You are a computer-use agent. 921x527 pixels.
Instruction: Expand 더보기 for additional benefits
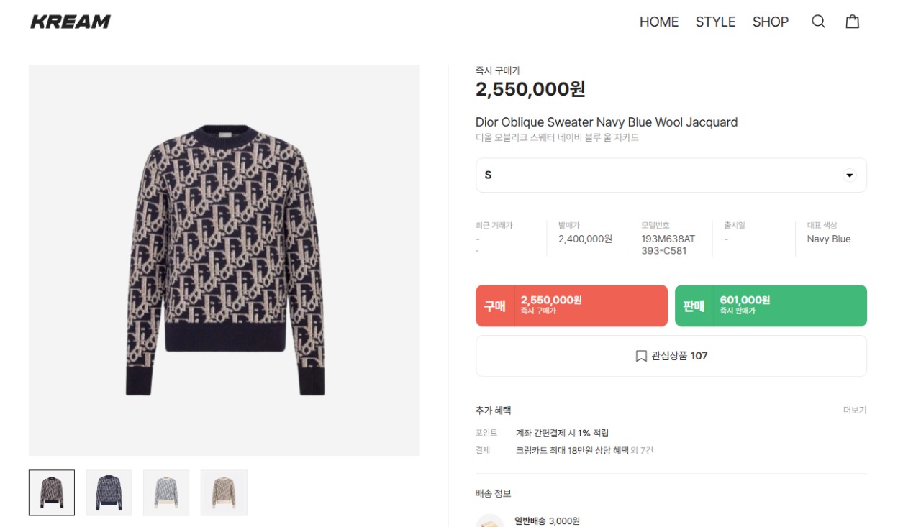pyautogui.click(x=855, y=411)
